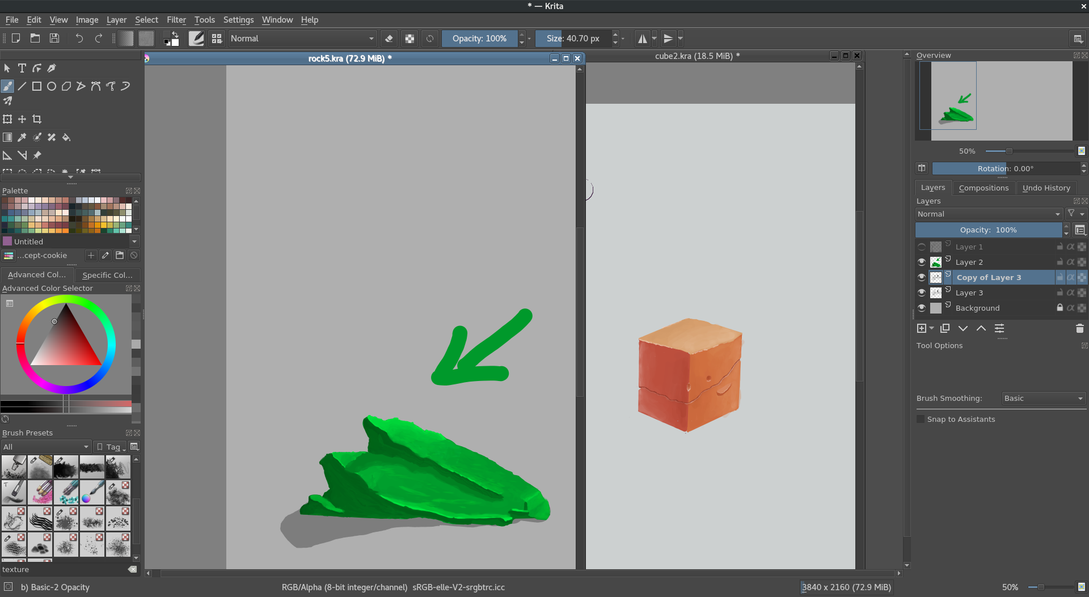1089x597 pixels.
Task: Select the Fill bucket tool
Action: (x=66, y=137)
